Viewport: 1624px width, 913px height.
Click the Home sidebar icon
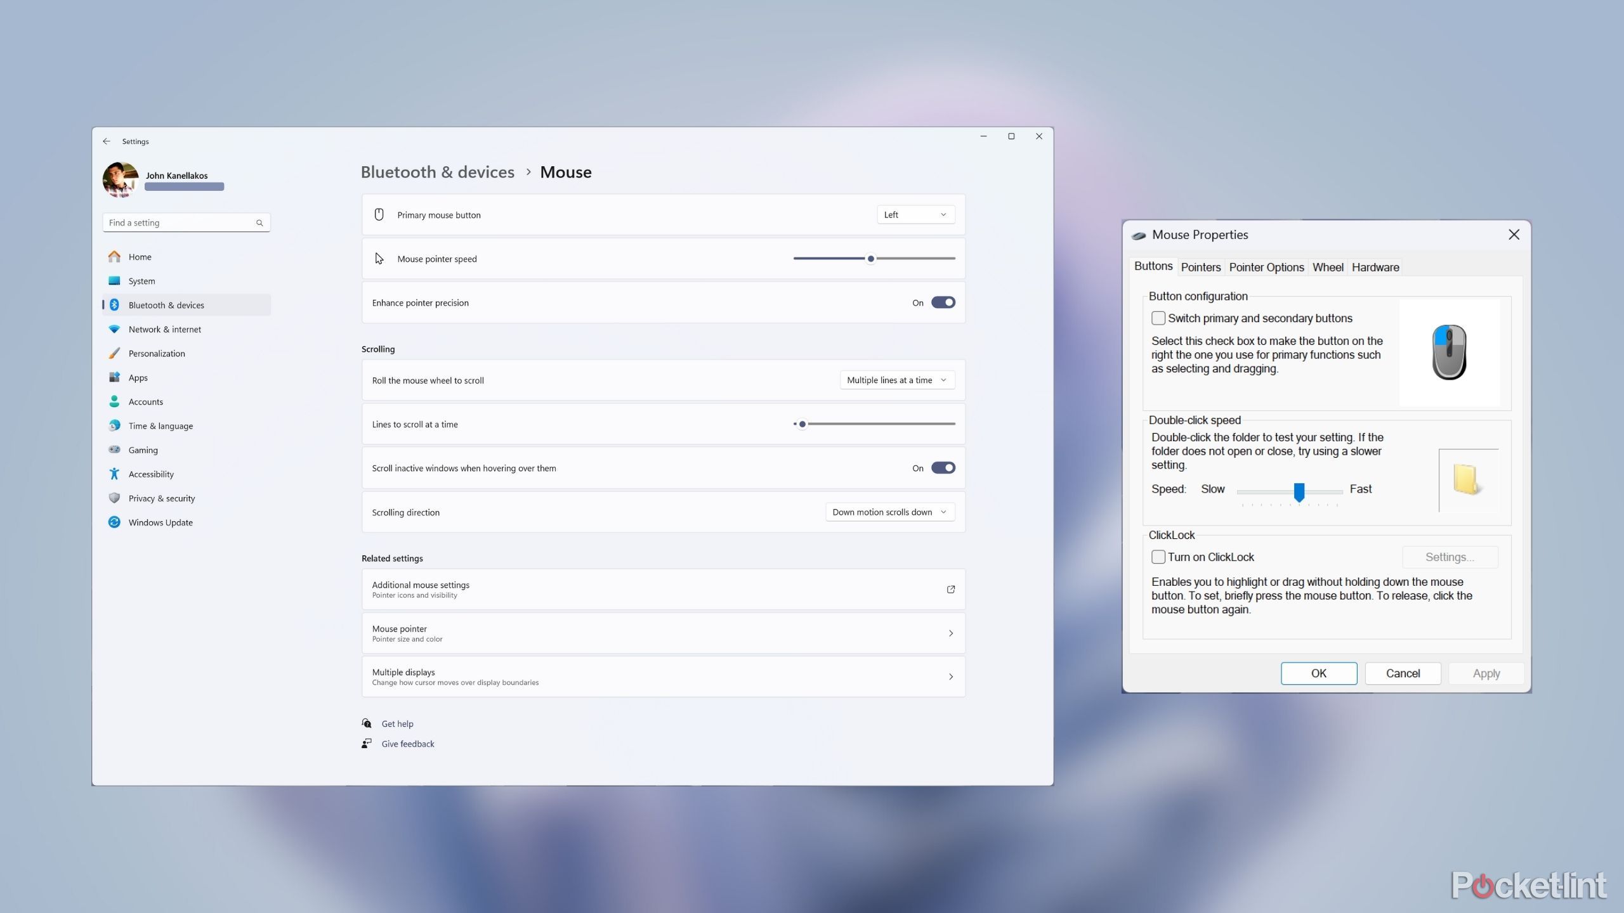click(x=115, y=256)
